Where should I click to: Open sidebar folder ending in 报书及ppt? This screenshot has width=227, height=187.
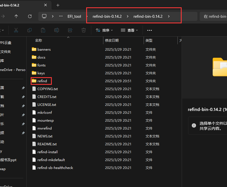pos(8,160)
